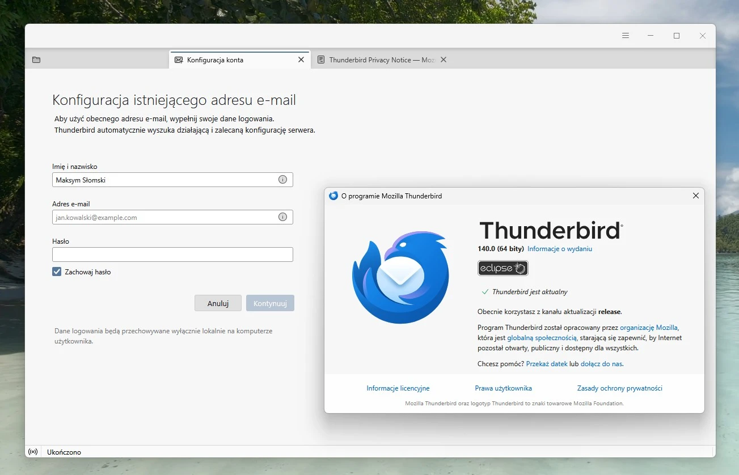
Task: Click dołącz do nas link
Action: 601,364
